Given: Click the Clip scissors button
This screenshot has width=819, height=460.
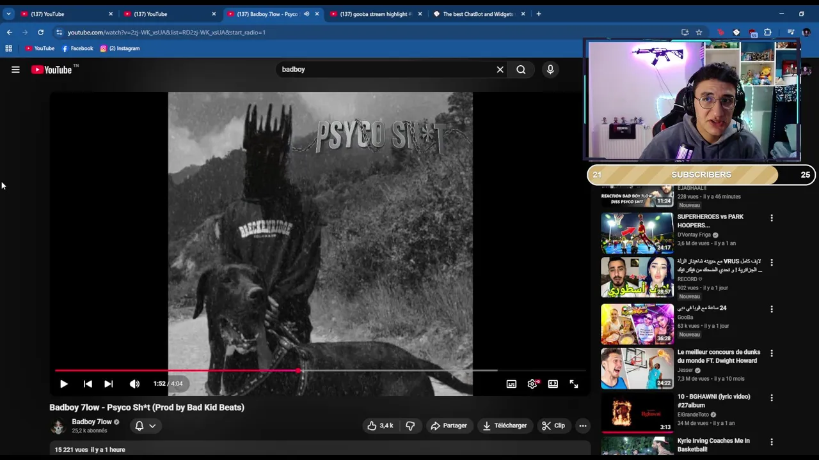Looking at the screenshot, I should coord(553,425).
